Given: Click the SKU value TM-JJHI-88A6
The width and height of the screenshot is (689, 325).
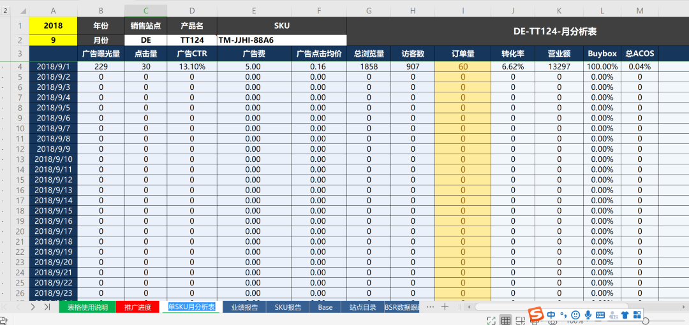Looking at the screenshot, I should (282, 40).
